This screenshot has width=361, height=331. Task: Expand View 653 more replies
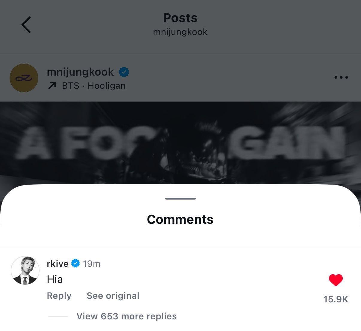[x=126, y=316]
